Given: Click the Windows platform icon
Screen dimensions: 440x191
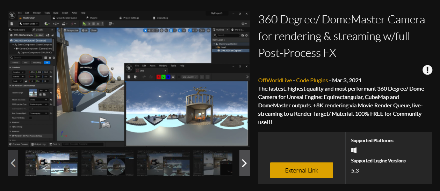Looking at the screenshot, I should pyautogui.click(x=354, y=150).
